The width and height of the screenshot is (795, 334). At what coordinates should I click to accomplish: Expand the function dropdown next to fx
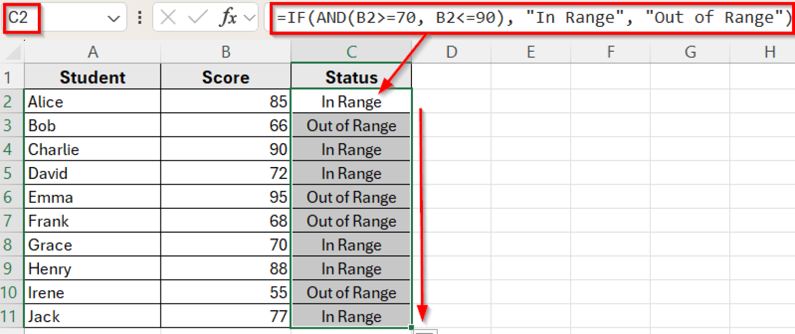click(x=249, y=19)
